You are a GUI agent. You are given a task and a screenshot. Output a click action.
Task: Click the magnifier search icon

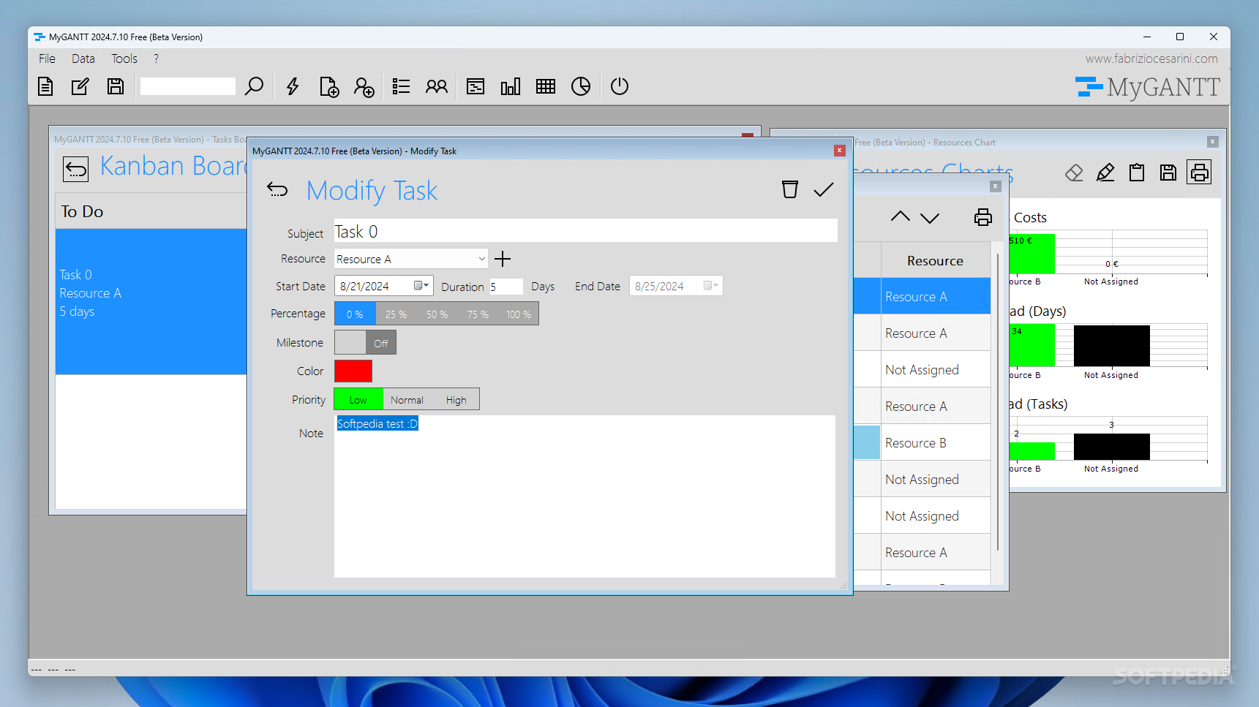pos(254,86)
